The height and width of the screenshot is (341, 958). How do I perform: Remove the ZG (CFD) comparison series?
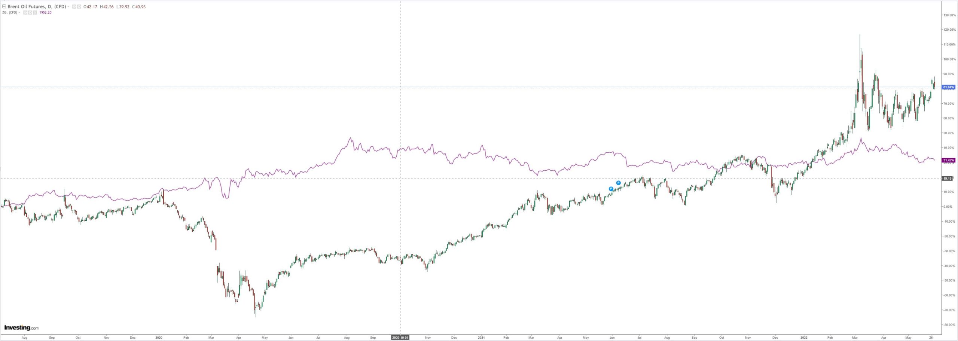pos(35,13)
